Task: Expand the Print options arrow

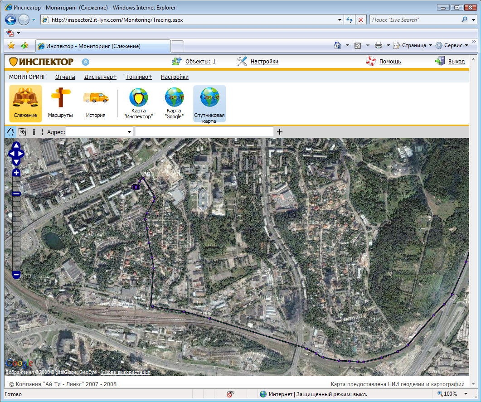Action: point(388,45)
